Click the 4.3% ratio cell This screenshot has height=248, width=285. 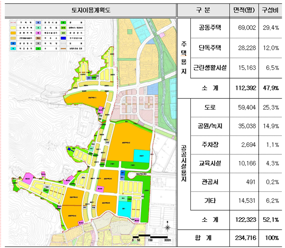point(273,163)
